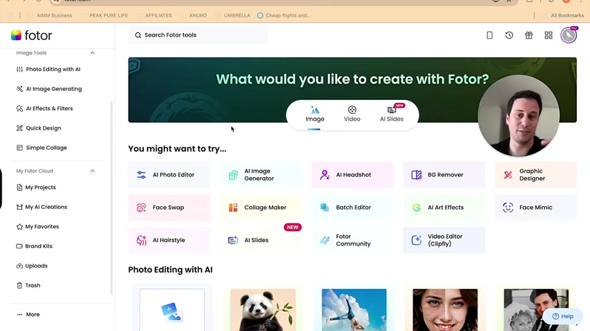Open the UMBRELLA bookmark folder
The height and width of the screenshot is (331, 590).
pos(233,15)
